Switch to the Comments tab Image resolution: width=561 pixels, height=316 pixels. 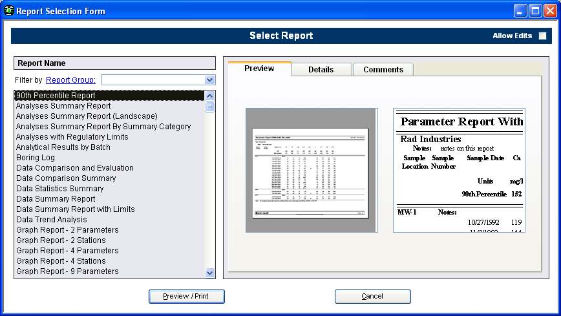[383, 69]
